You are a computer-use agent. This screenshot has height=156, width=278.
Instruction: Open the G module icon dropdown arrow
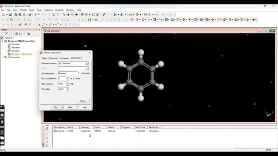pos(187,20)
